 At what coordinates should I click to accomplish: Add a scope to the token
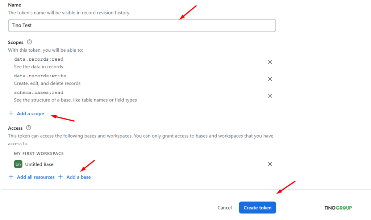[x=30, y=113]
